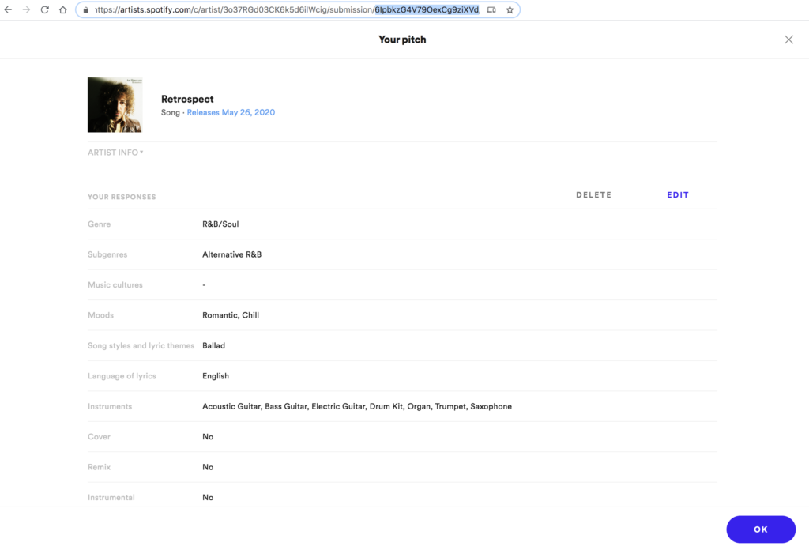Bookmark this page with the star icon
Screen dimensions: 809x546
point(510,10)
